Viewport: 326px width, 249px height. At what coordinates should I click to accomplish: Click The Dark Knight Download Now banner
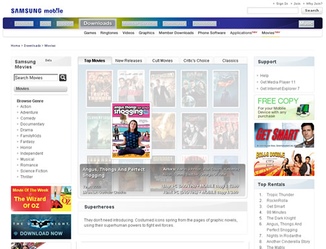41,227
